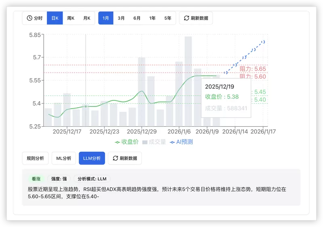Viewport: 323px width, 227px height.
Task: Click the 5.85 y-axis value
Action: coord(35,35)
